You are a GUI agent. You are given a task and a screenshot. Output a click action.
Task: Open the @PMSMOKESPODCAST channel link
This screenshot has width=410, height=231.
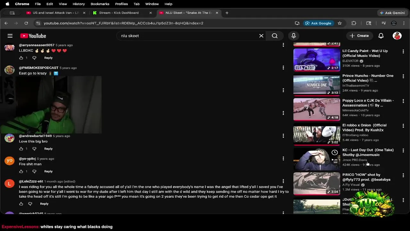(x=38, y=68)
